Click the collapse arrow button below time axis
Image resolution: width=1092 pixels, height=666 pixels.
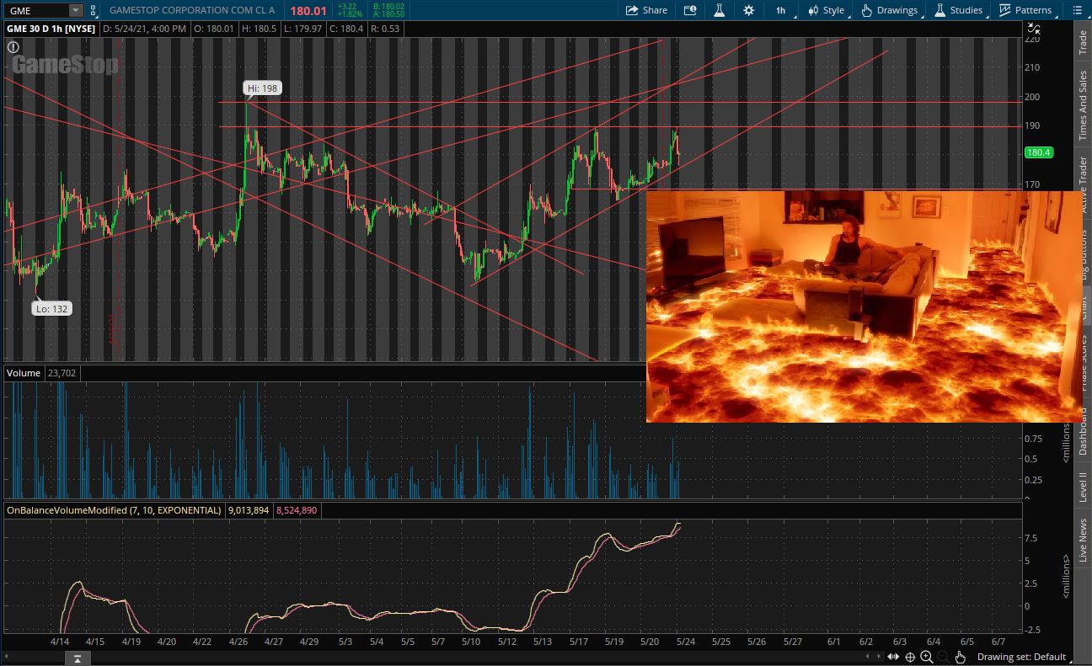coord(77,658)
